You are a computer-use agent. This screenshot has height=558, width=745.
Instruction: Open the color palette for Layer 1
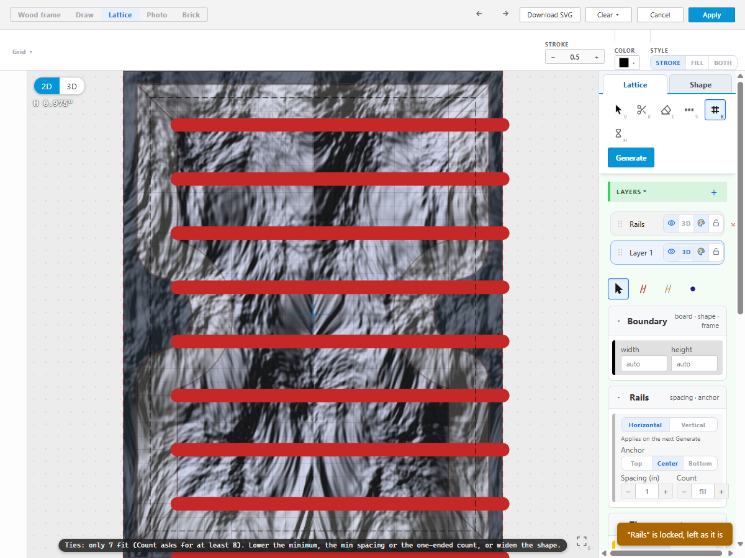tap(701, 252)
